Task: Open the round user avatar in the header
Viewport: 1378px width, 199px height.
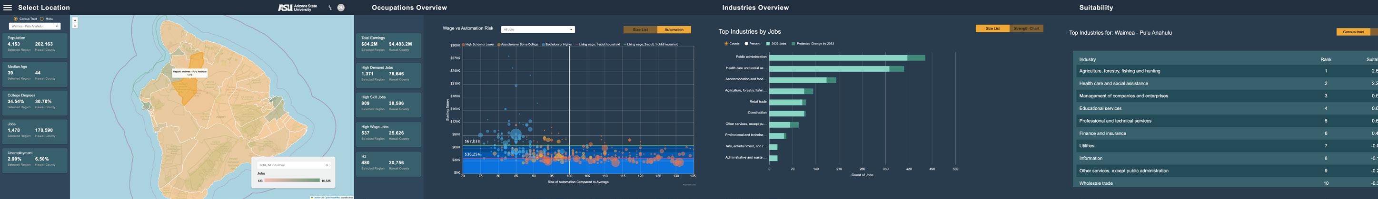Action: tap(341, 8)
